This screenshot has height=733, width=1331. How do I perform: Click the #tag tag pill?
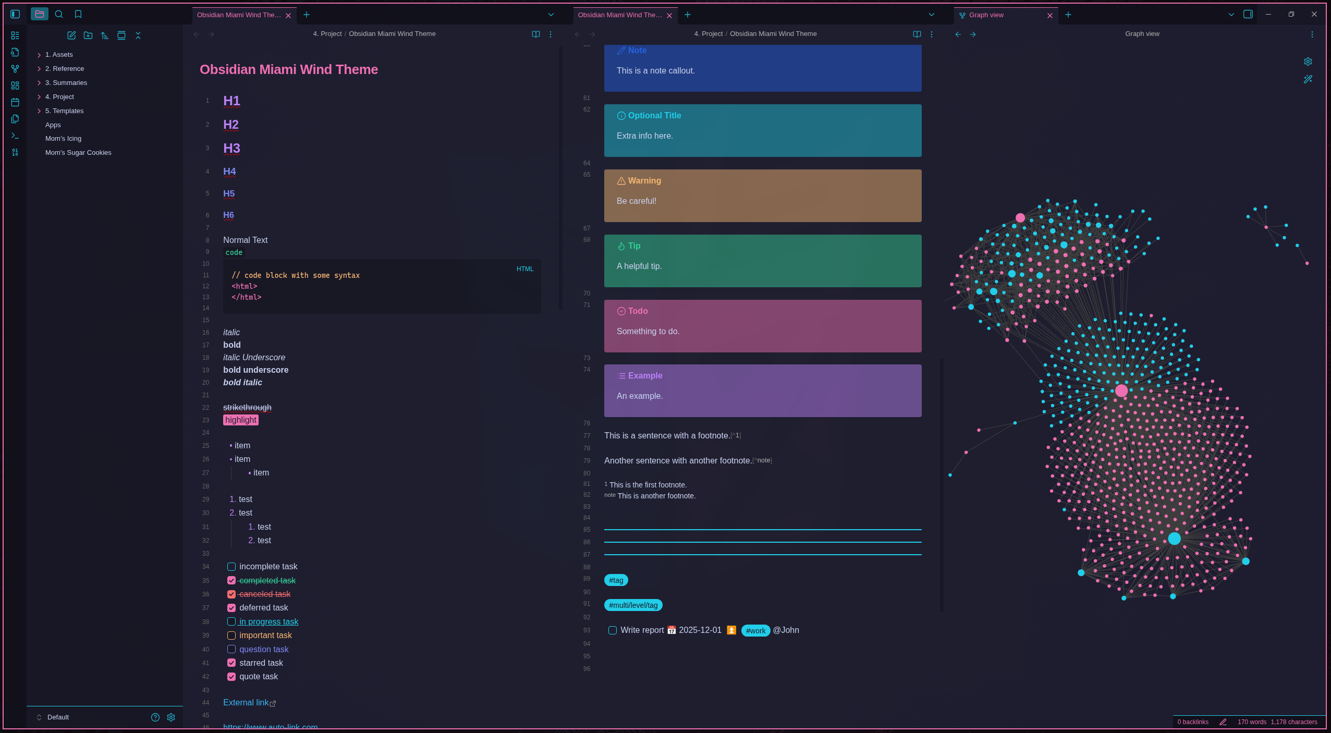[x=616, y=580]
